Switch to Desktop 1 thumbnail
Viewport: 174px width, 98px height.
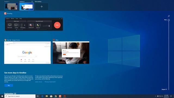[11, 7]
